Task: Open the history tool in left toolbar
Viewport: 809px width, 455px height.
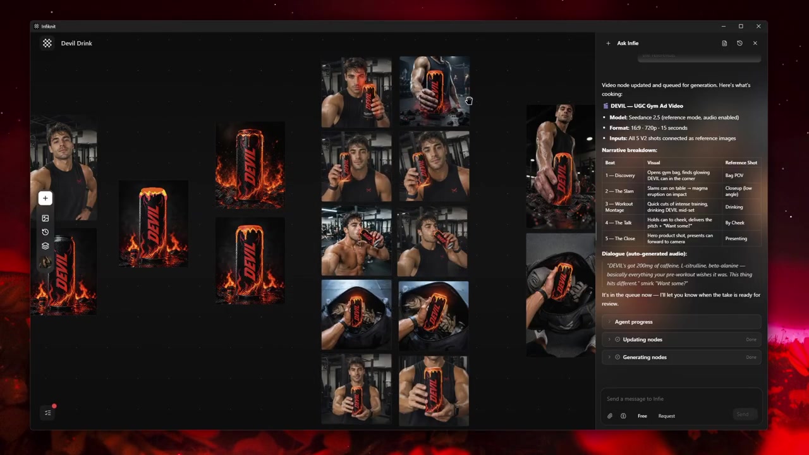Action: (46, 232)
